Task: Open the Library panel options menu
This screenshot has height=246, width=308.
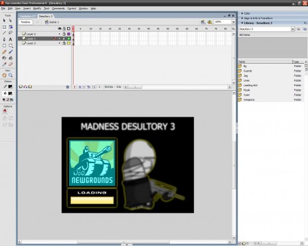Action: (305, 23)
